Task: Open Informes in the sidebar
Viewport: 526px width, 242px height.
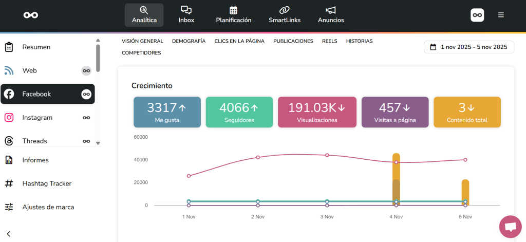Action: [x=35, y=160]
